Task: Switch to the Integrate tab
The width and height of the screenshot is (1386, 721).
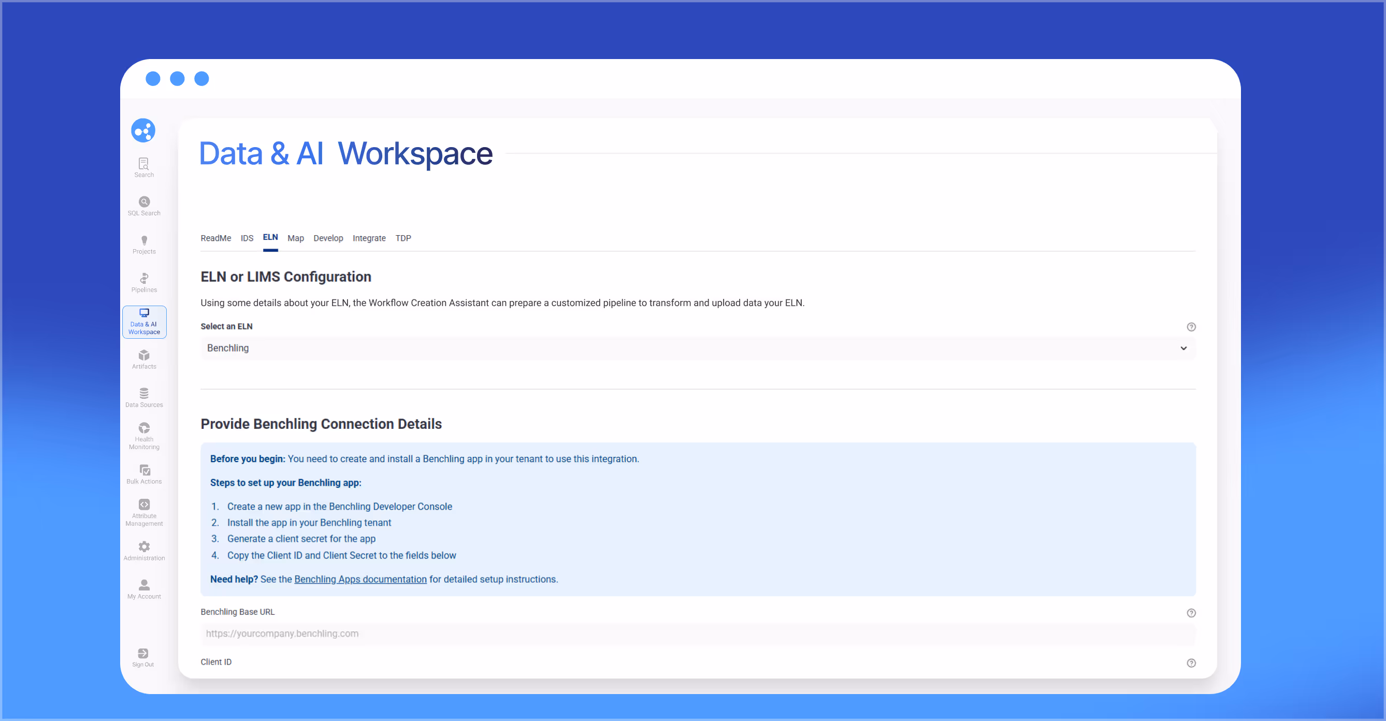Action: [x=369, y=238]
